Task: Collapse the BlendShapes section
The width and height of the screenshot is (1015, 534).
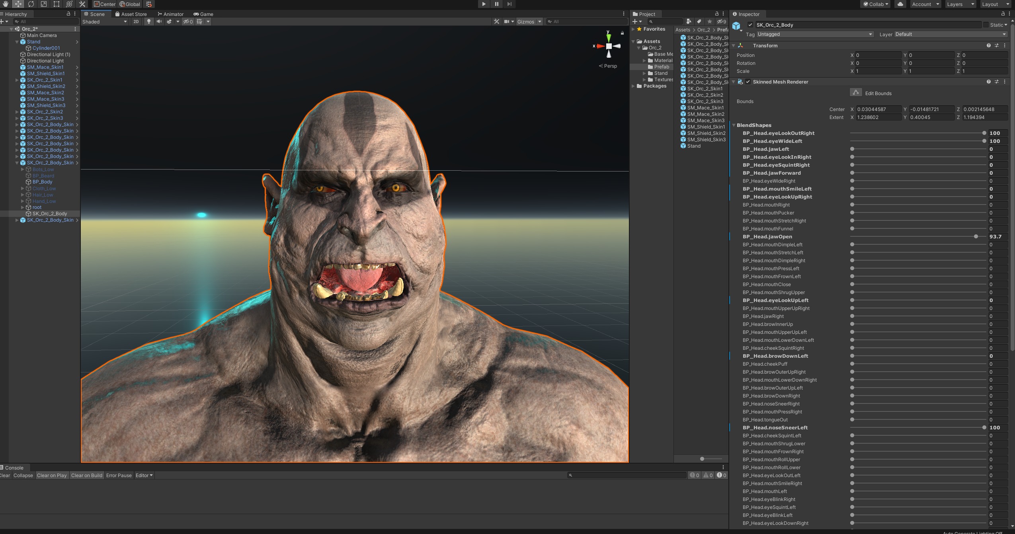Action: [734, 125]
